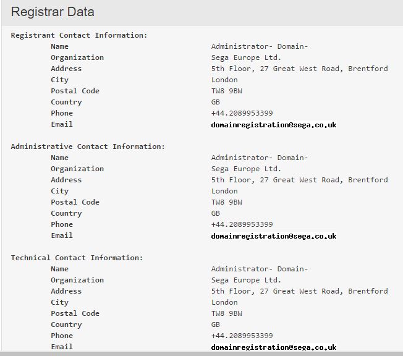The image size is (403, 356).
Task: Click Registrant organization Sega Europe Ltd.
Action: 246,57
